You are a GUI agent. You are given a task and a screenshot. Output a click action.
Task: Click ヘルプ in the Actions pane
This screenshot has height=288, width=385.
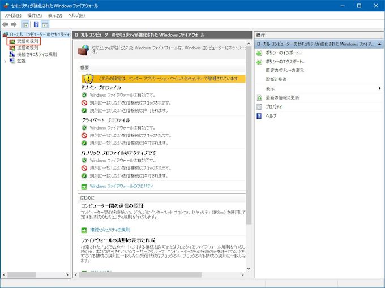(x=271, y=116)
